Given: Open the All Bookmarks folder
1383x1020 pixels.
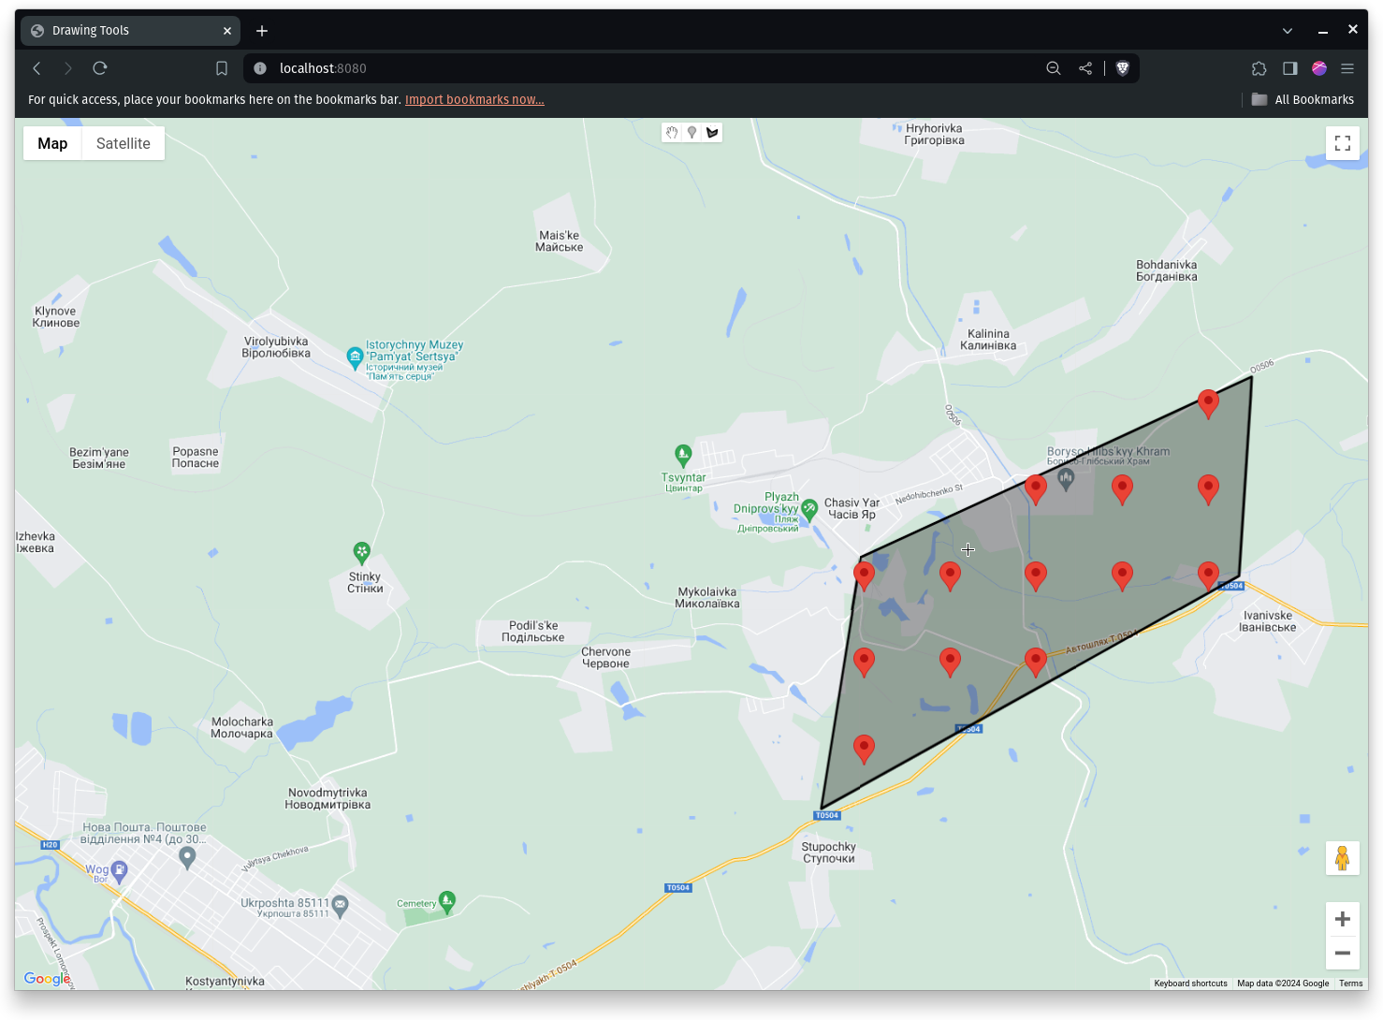Looking at the screenshot, I should pyautogui.click(x=1303, y=99).
